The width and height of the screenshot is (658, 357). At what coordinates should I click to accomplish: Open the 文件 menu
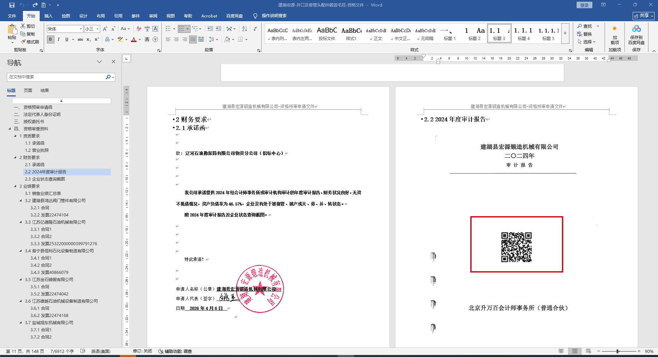12,16
